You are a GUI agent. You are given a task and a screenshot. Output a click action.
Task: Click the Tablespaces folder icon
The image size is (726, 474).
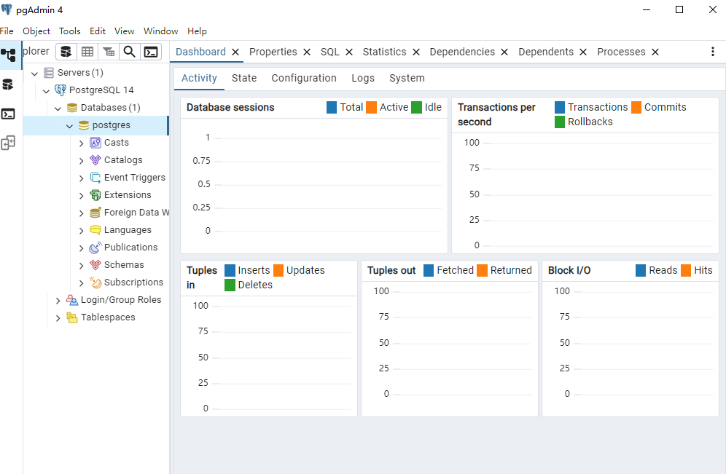(x=71, y=317)
